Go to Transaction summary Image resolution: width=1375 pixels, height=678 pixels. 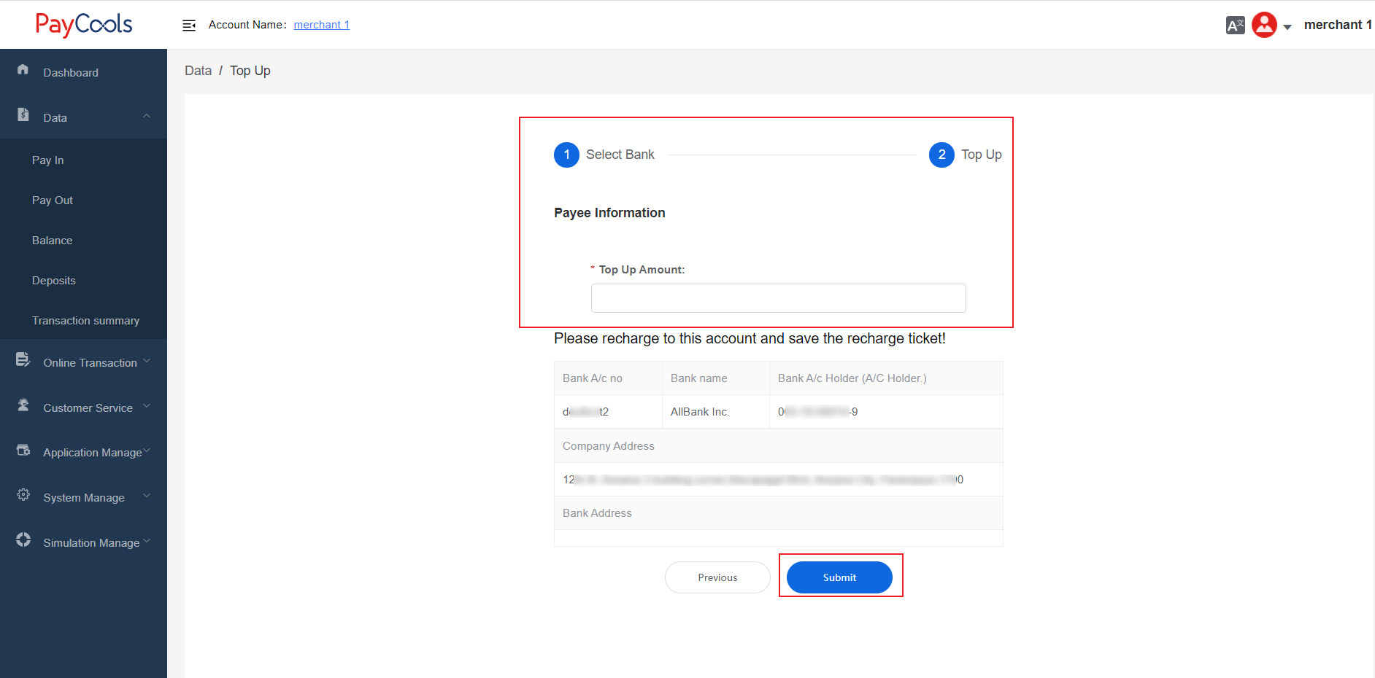85,321
